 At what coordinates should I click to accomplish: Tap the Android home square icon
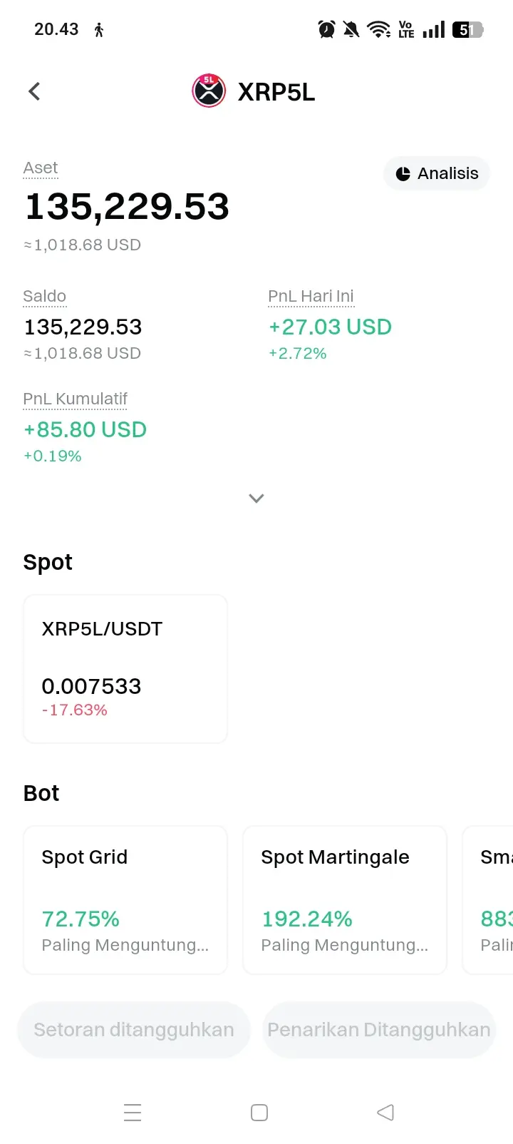259,1113
